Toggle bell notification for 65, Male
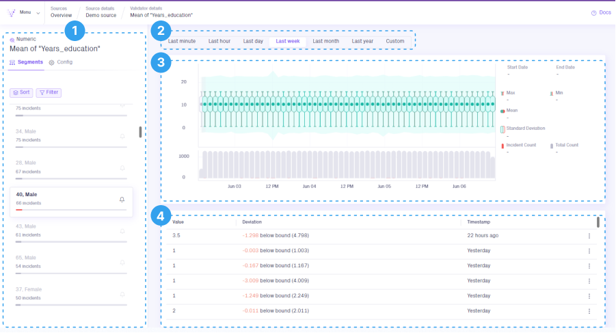Image resolution: width=616 pixels, height=333 pixels. pyautogui.click(x=122, y=263)
